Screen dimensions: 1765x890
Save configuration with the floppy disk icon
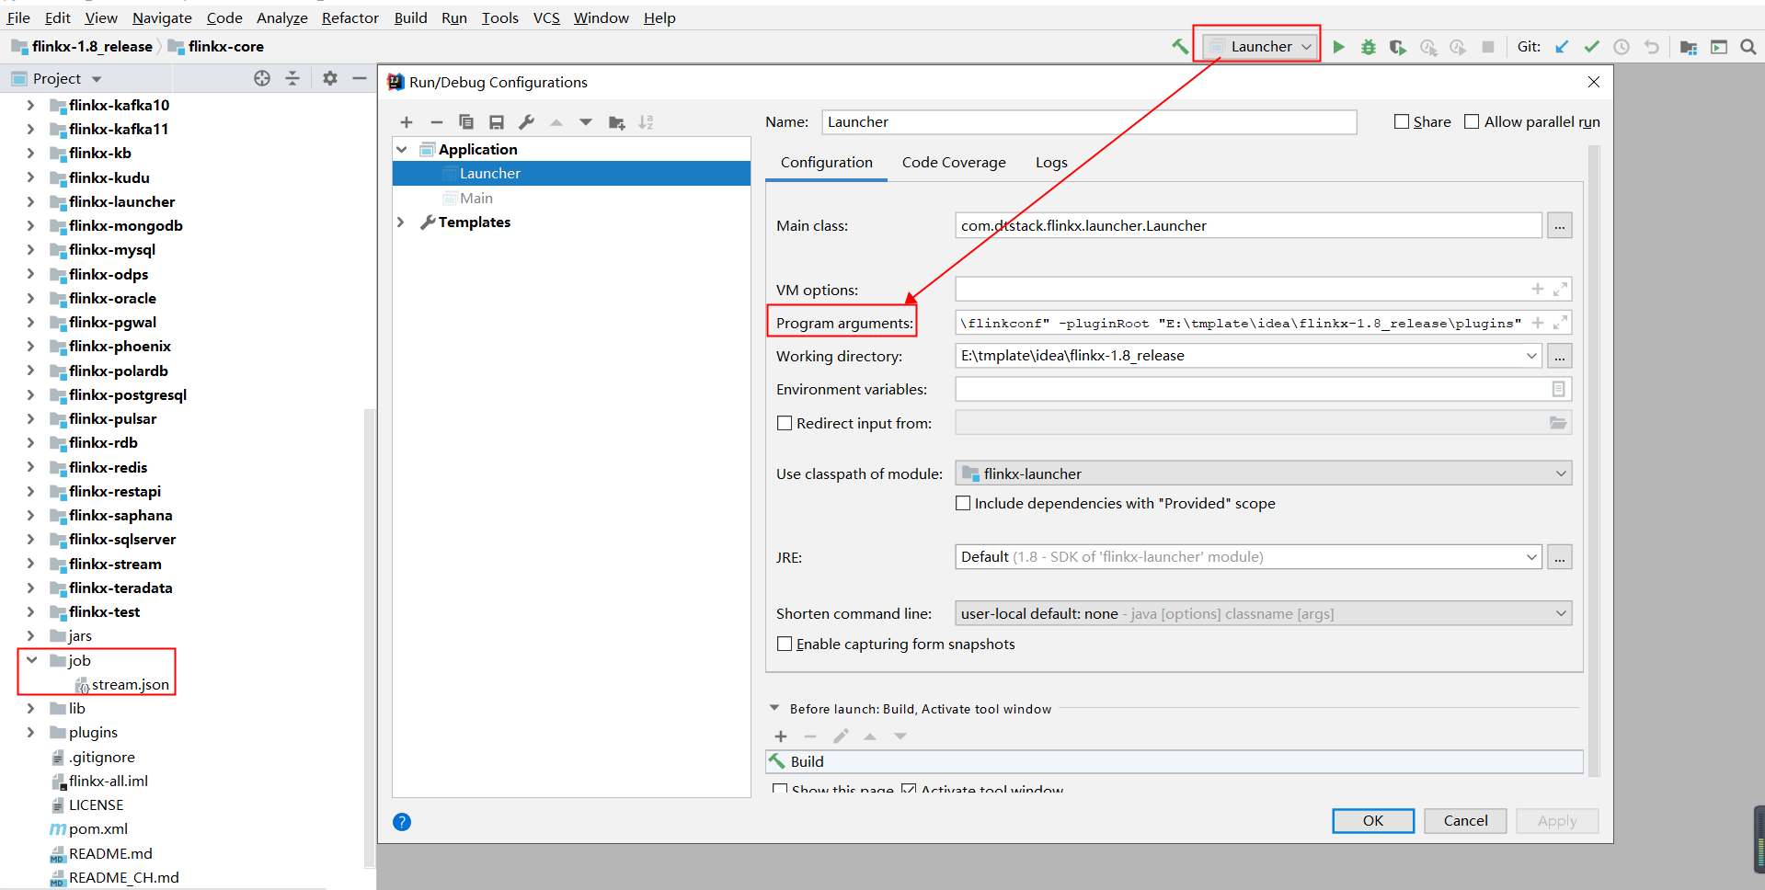pyautogui.click(x=497, y=122)
